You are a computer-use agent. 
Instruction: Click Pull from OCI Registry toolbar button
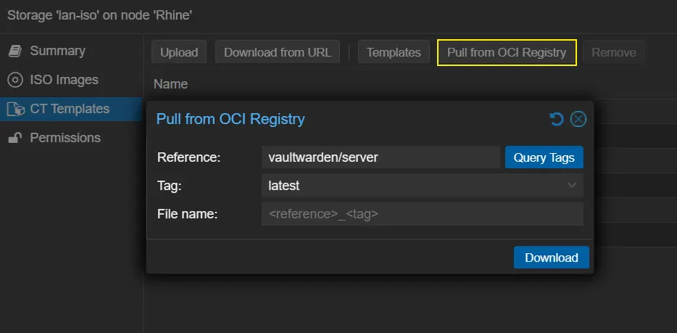(x=507, y=52)
